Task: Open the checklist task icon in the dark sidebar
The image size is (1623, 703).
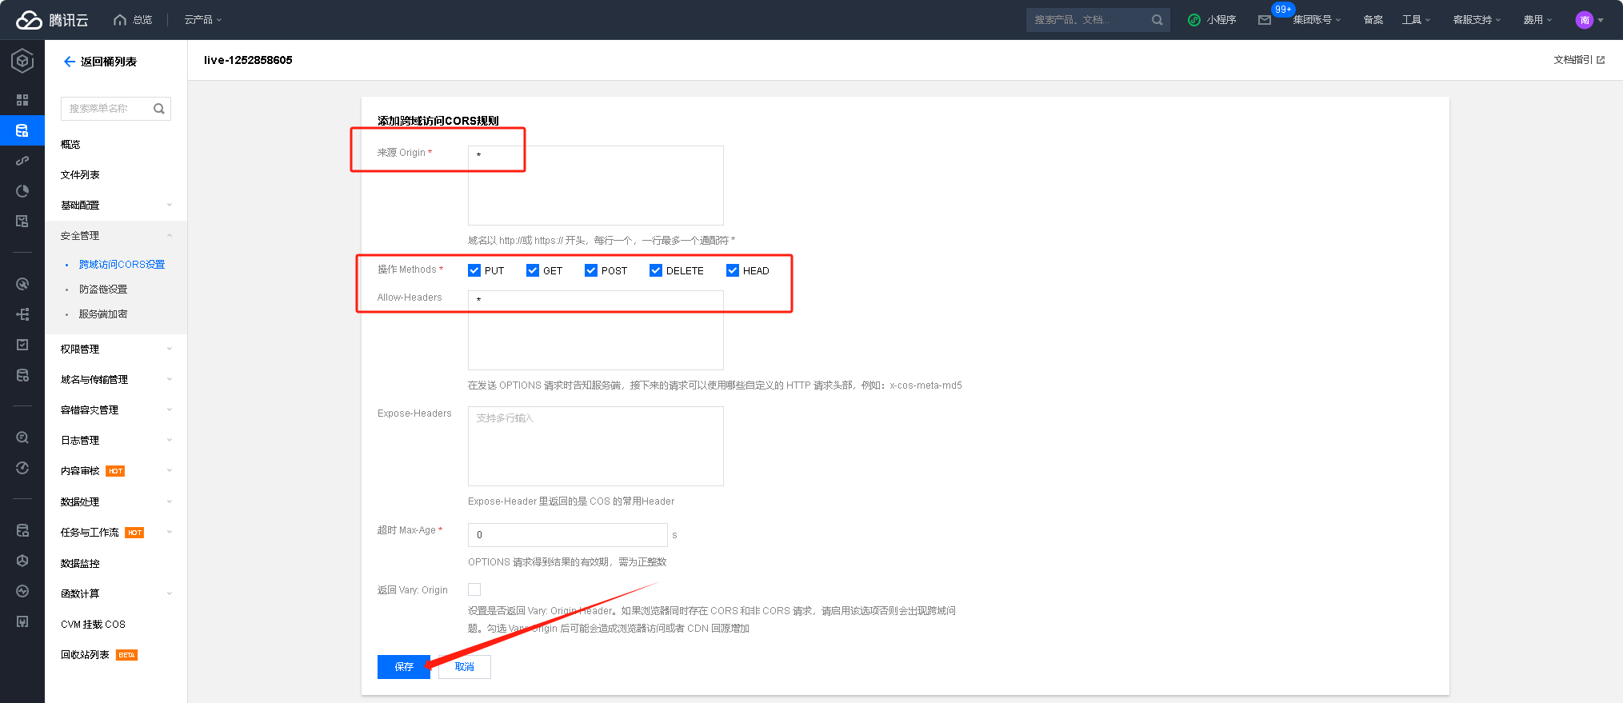Action: point(22,345)
